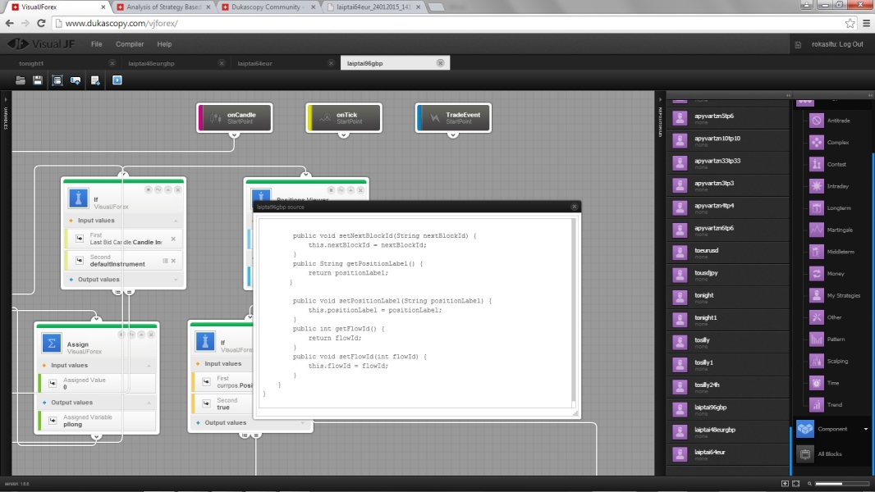Switch to the laiptai64eur tab
The height and width of the screenshot is (492, 875).
click(x=254, y=63)
